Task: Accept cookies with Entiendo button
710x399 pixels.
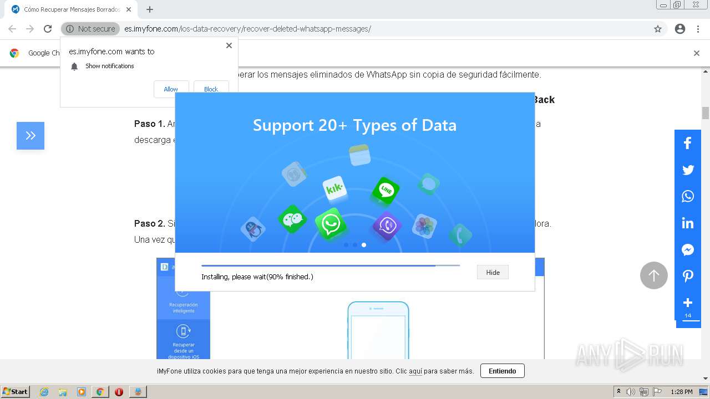Action: point(503,371)
